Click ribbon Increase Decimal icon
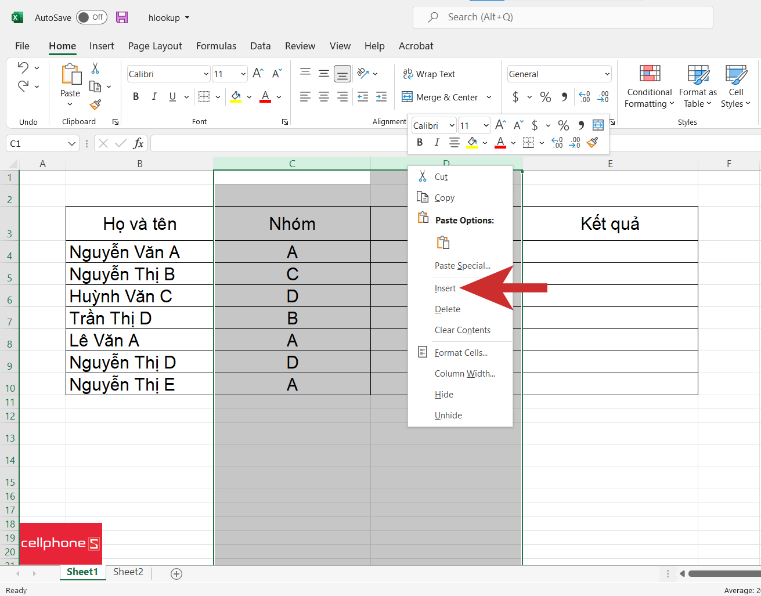Viewport: 761px width, 596px height. [x=585, y=97]
